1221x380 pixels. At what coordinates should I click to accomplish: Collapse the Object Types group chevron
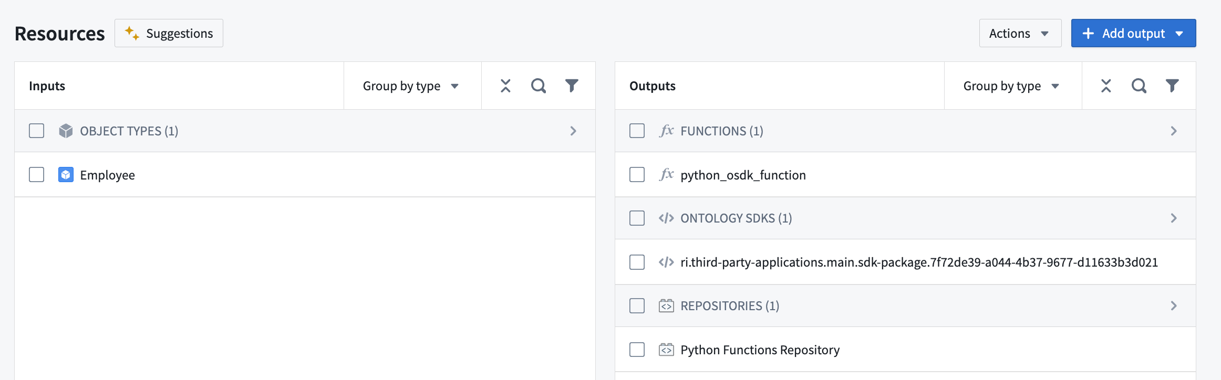573,131
